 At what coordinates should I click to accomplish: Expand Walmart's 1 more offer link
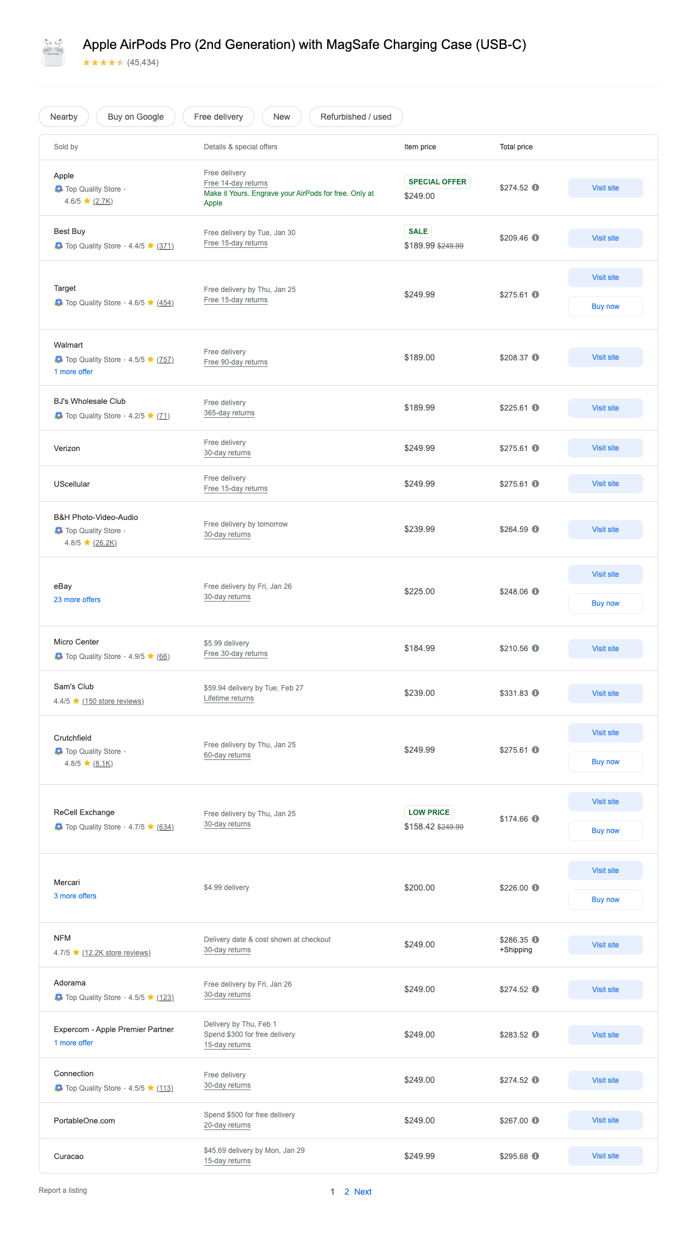coord(73,372)
